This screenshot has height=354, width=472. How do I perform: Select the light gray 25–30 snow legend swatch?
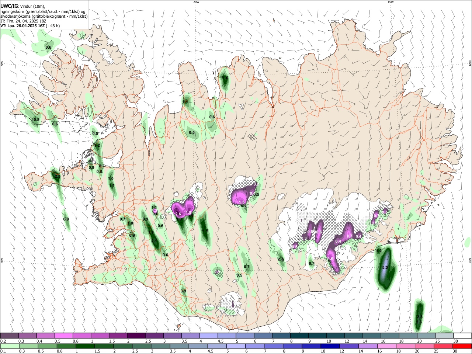point(444,336)
